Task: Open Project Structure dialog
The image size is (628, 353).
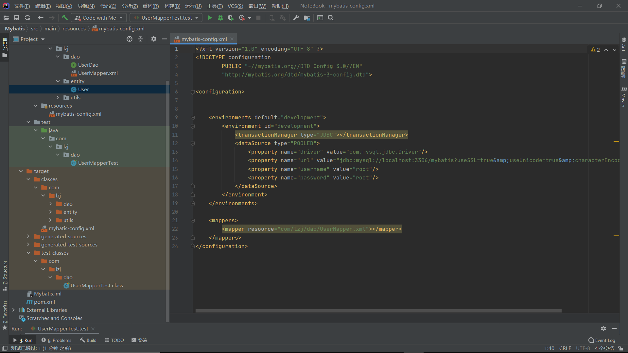Action: pyautogui.click(x=306, y=18)
